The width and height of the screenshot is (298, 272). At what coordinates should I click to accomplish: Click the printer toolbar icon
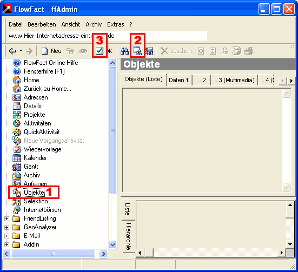coord(249,51)
